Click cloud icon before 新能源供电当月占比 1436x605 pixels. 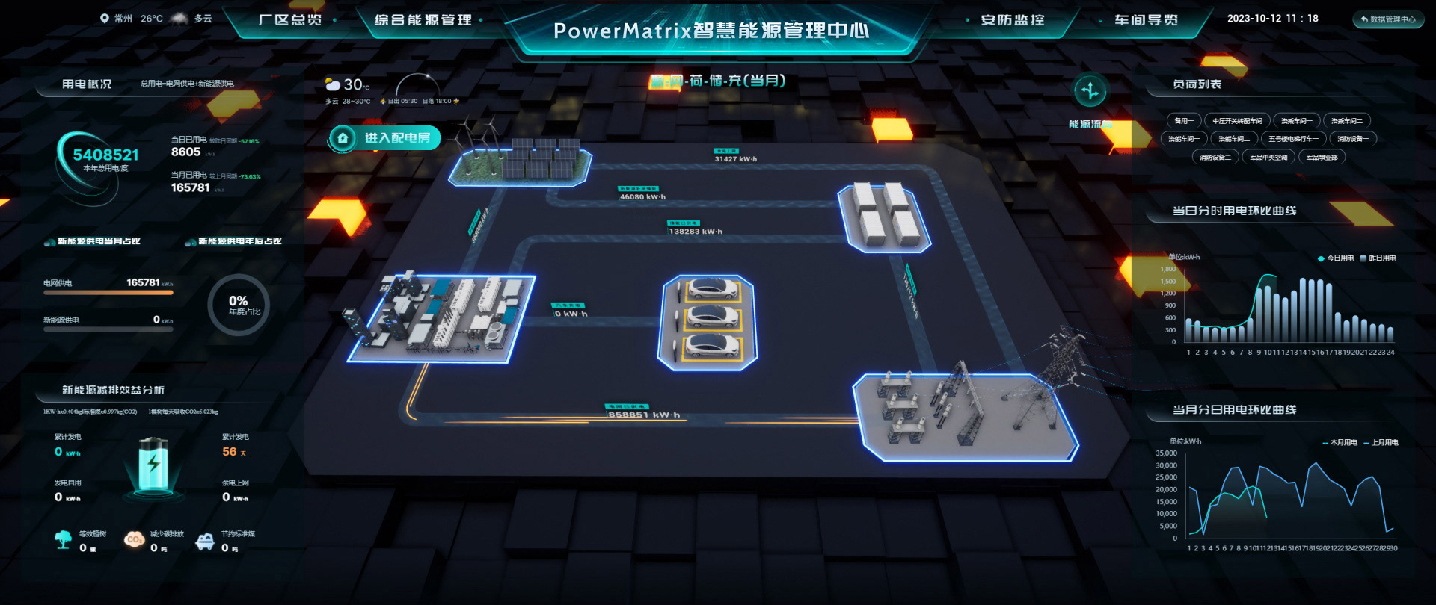pos(50,242)
